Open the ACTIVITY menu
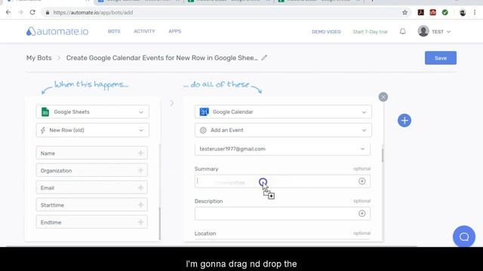Screen dimensions: 483x271 tap(144, 32)
